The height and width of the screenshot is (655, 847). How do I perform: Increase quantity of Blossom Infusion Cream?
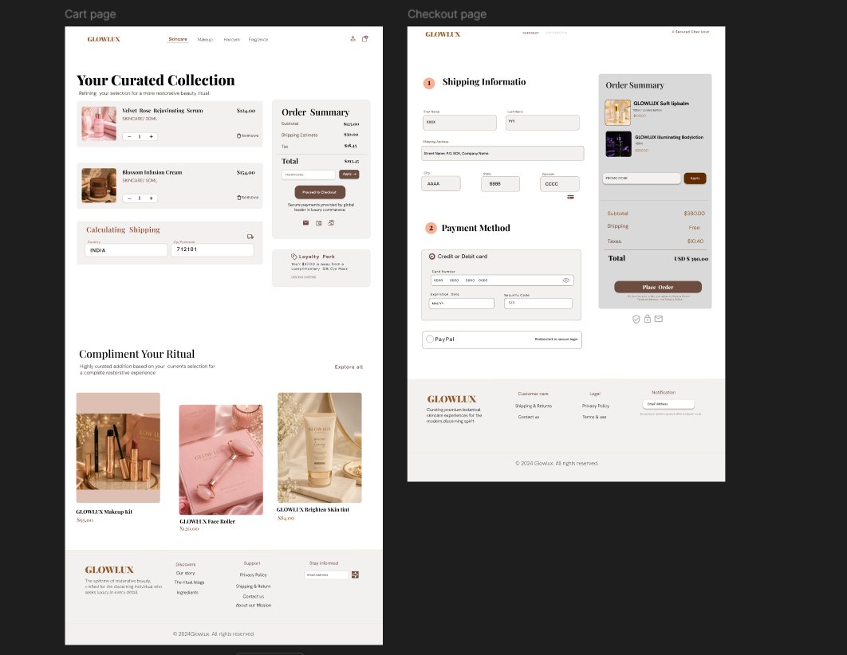coord(152,198)
